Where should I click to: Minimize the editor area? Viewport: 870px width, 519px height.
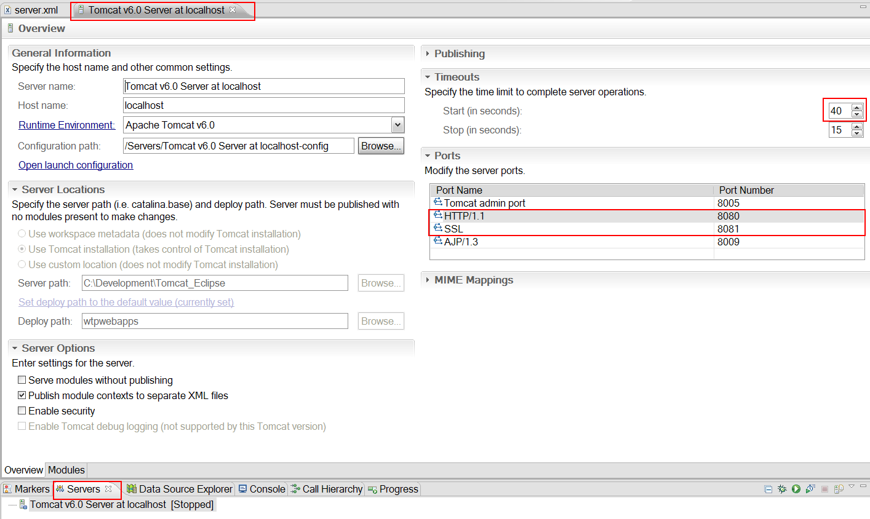tap(863, 6)
